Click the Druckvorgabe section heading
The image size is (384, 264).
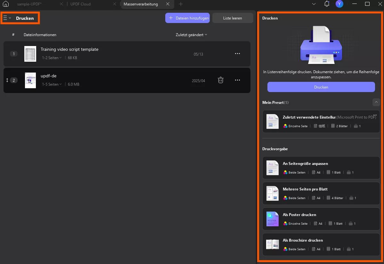coord(275,149)
